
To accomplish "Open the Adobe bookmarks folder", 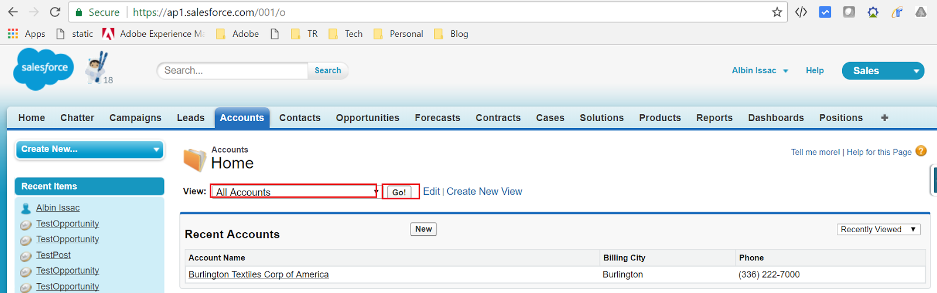I will [x=237, y=34].
